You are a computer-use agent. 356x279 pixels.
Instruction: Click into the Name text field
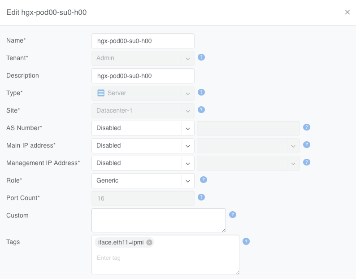[x=143, y=41]
